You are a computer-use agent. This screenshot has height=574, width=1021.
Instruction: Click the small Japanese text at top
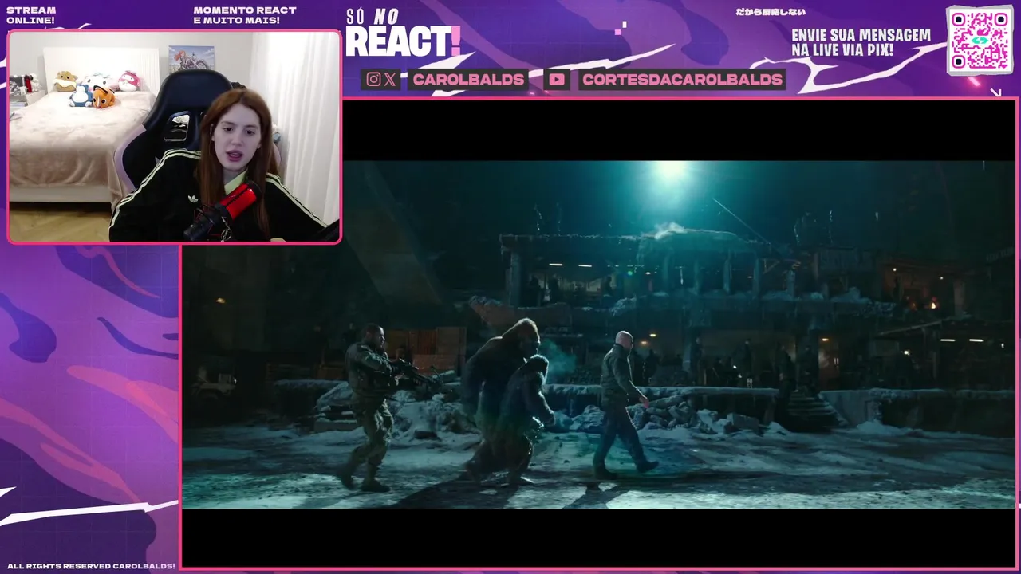tap(771, 12)
